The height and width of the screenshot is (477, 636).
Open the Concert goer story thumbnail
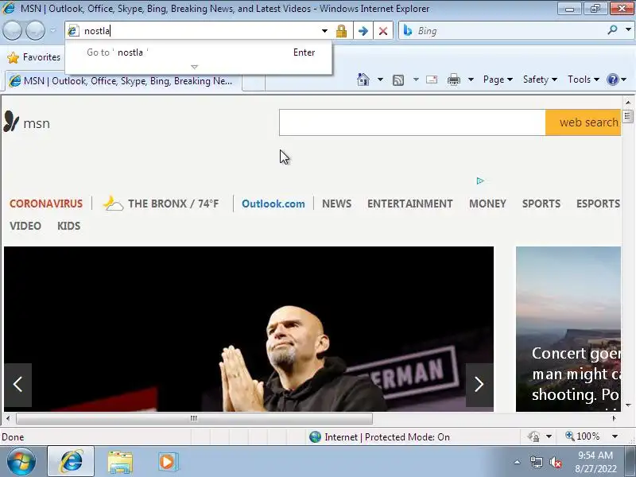coord(568,329)
